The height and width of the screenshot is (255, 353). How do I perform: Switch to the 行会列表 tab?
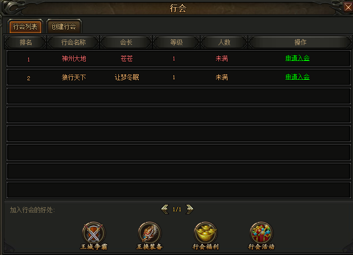(x=25, y=26)
